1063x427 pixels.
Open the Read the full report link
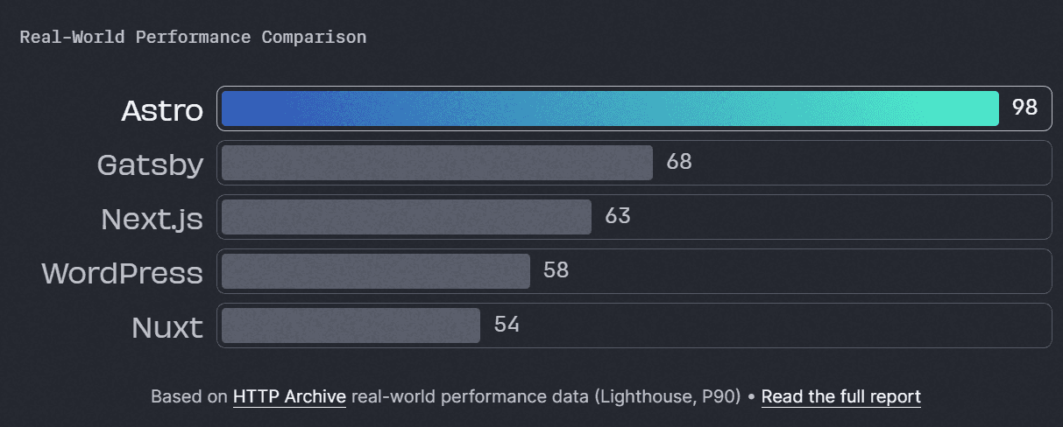click(x=840, y=396)
